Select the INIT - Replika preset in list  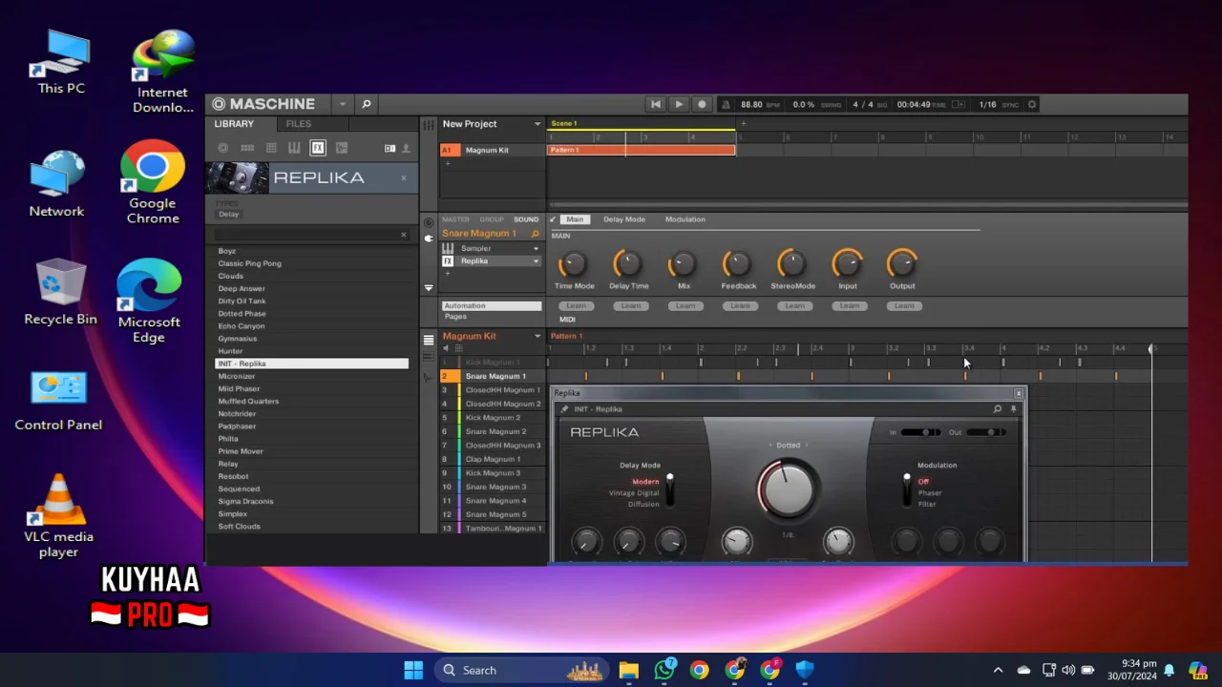311,364
